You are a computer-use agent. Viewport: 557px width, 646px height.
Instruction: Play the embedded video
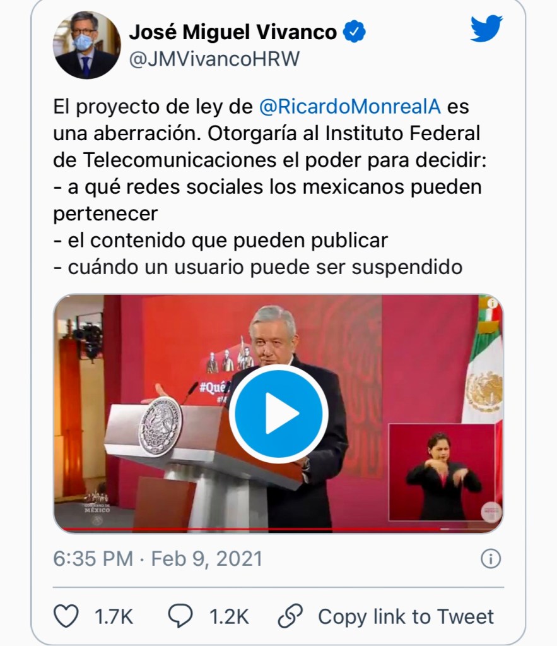278,414
